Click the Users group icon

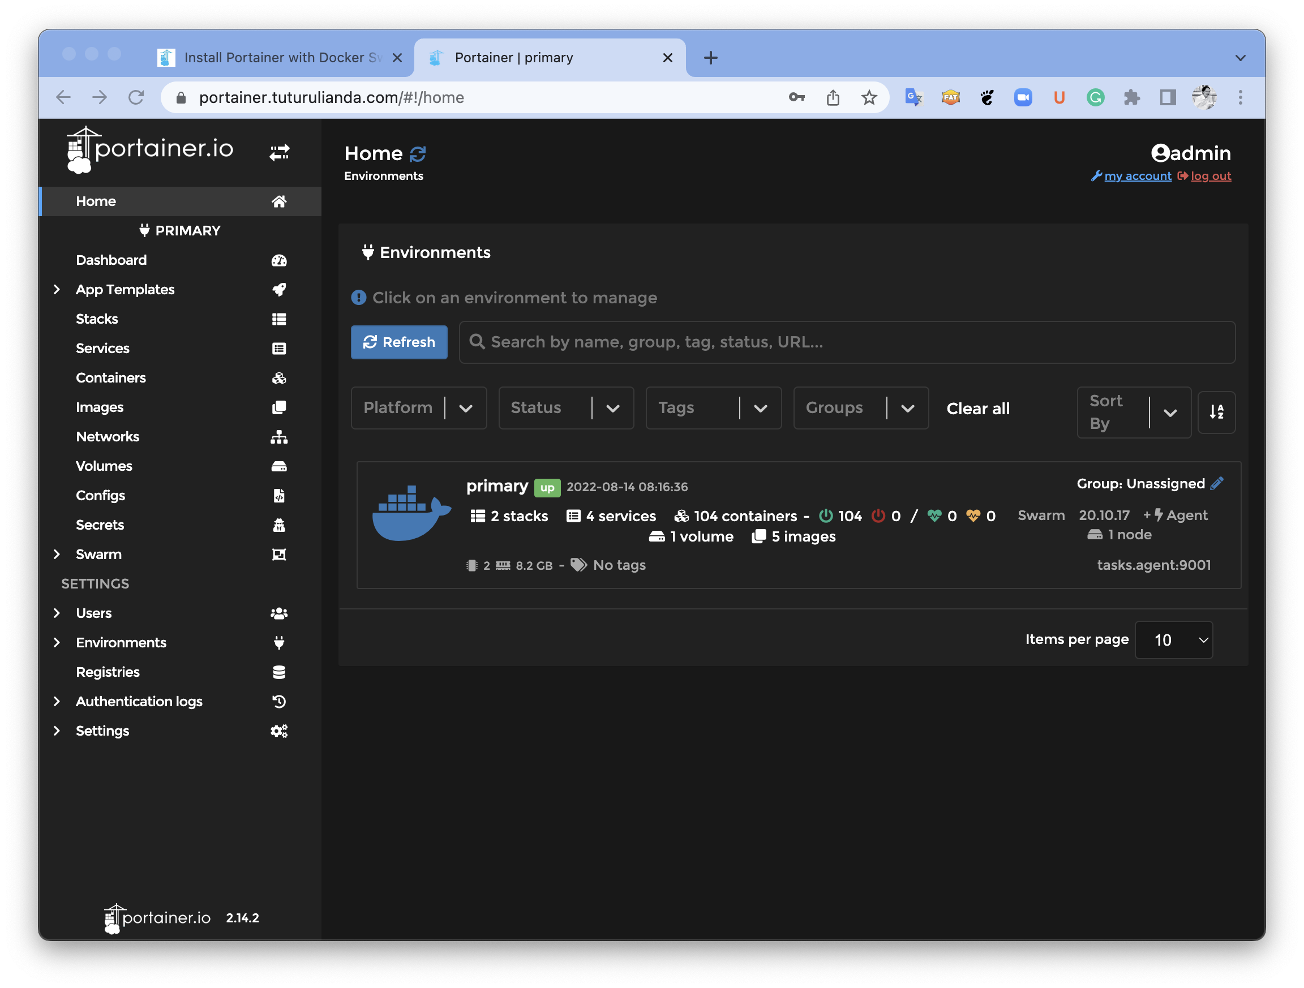279,615
